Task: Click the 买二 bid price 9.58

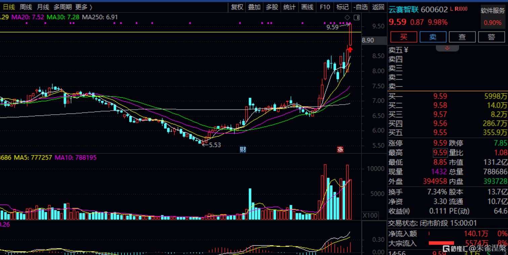Action: 440,106
